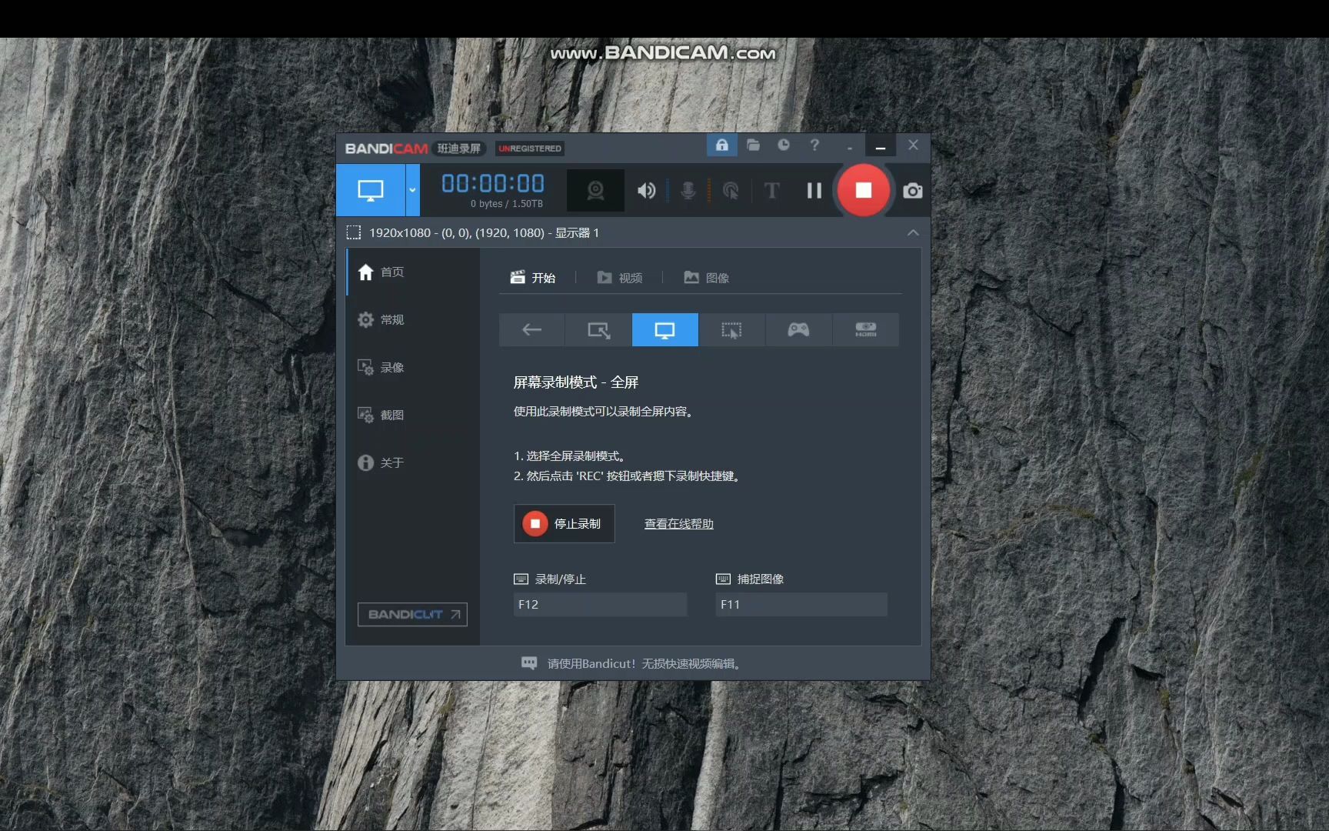Toggle the speaker sound icon

point(647,190)
